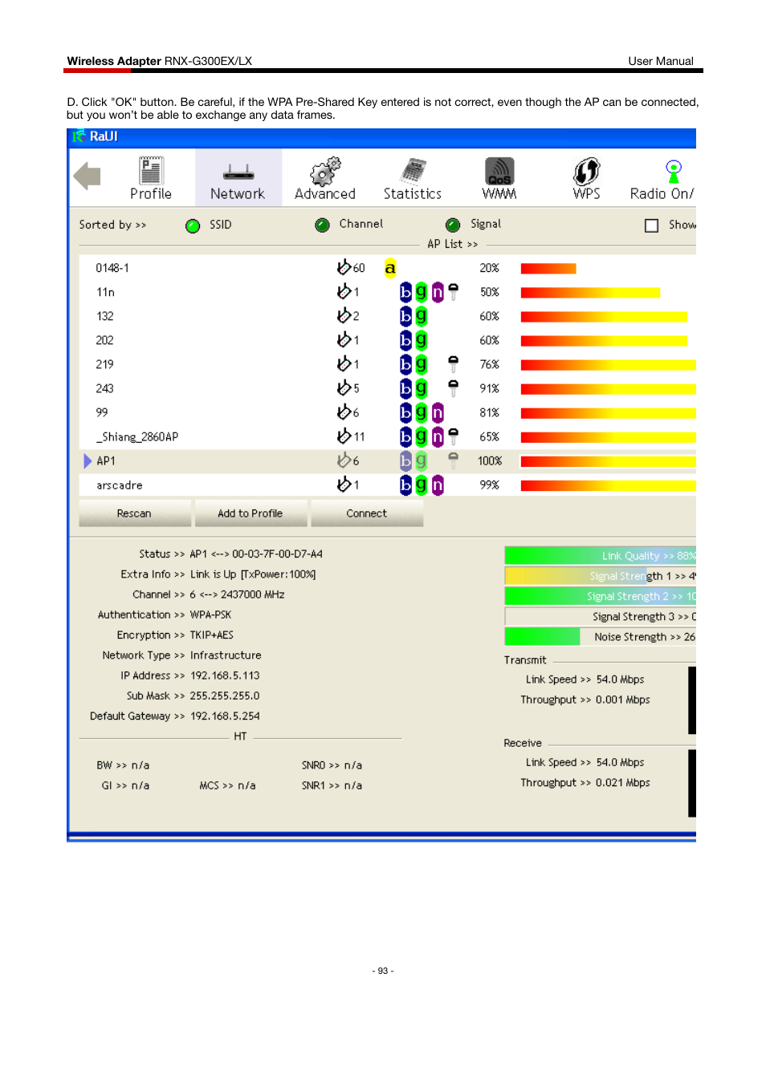Image resolution: width=766 pixels, height=1083 pixels.
Task: Open the Statistics calculator icon
Action: (414, 171)
